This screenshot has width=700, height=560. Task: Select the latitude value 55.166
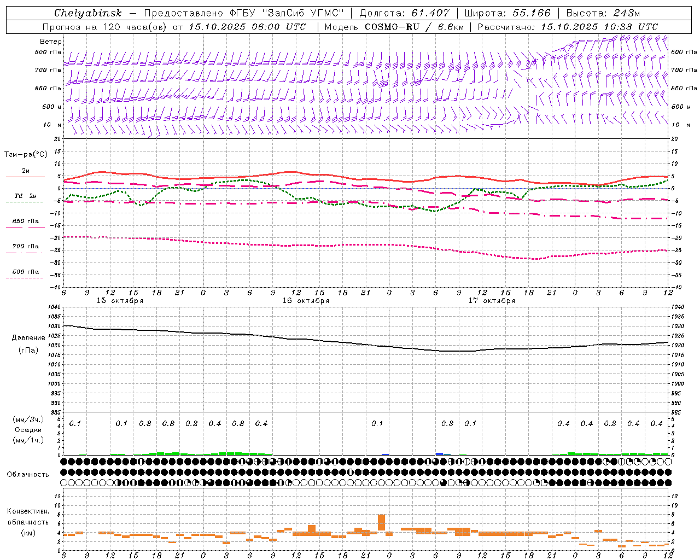(532, 13)
